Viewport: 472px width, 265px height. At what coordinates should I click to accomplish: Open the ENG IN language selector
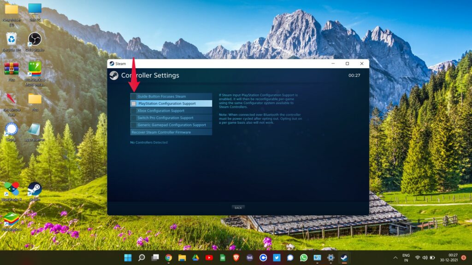click(407, 258)
